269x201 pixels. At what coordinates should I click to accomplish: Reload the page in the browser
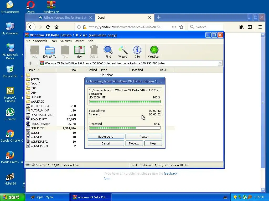tap(48, 27)
